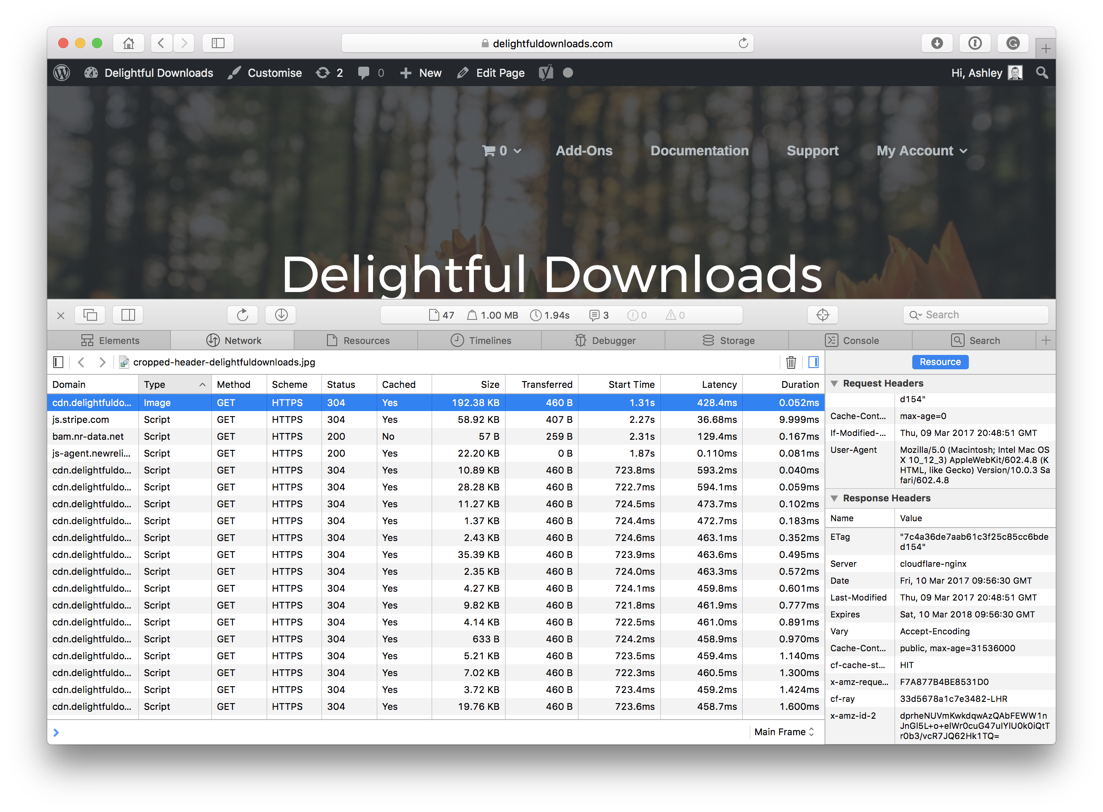
Task: Open Main Frame context dropdown
Action: pos(784,732)
